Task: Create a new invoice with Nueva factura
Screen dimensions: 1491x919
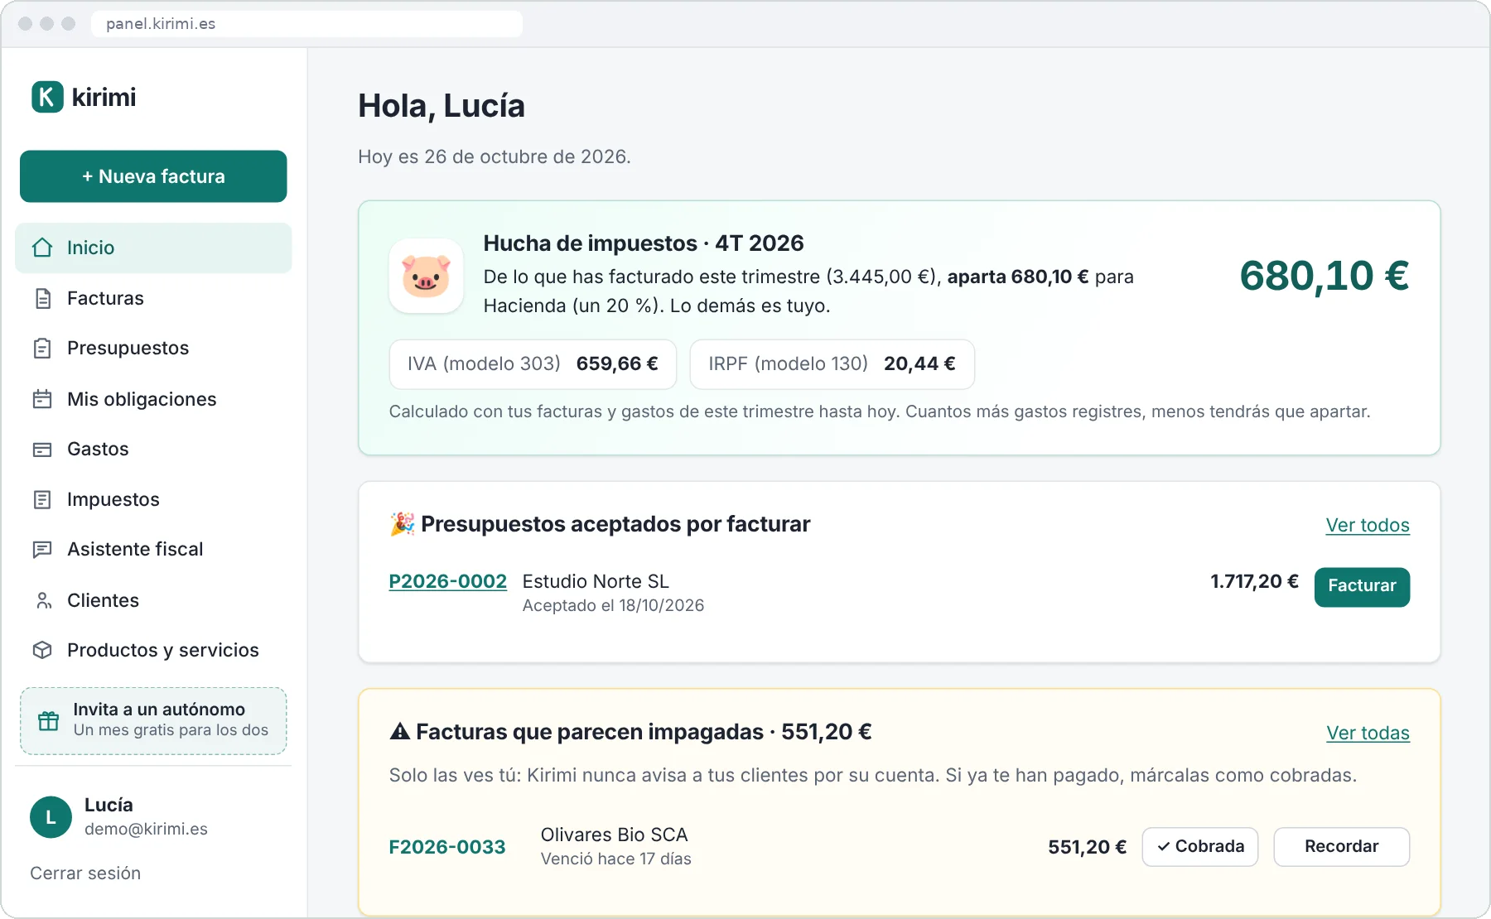Action: (x=153, y=176)
